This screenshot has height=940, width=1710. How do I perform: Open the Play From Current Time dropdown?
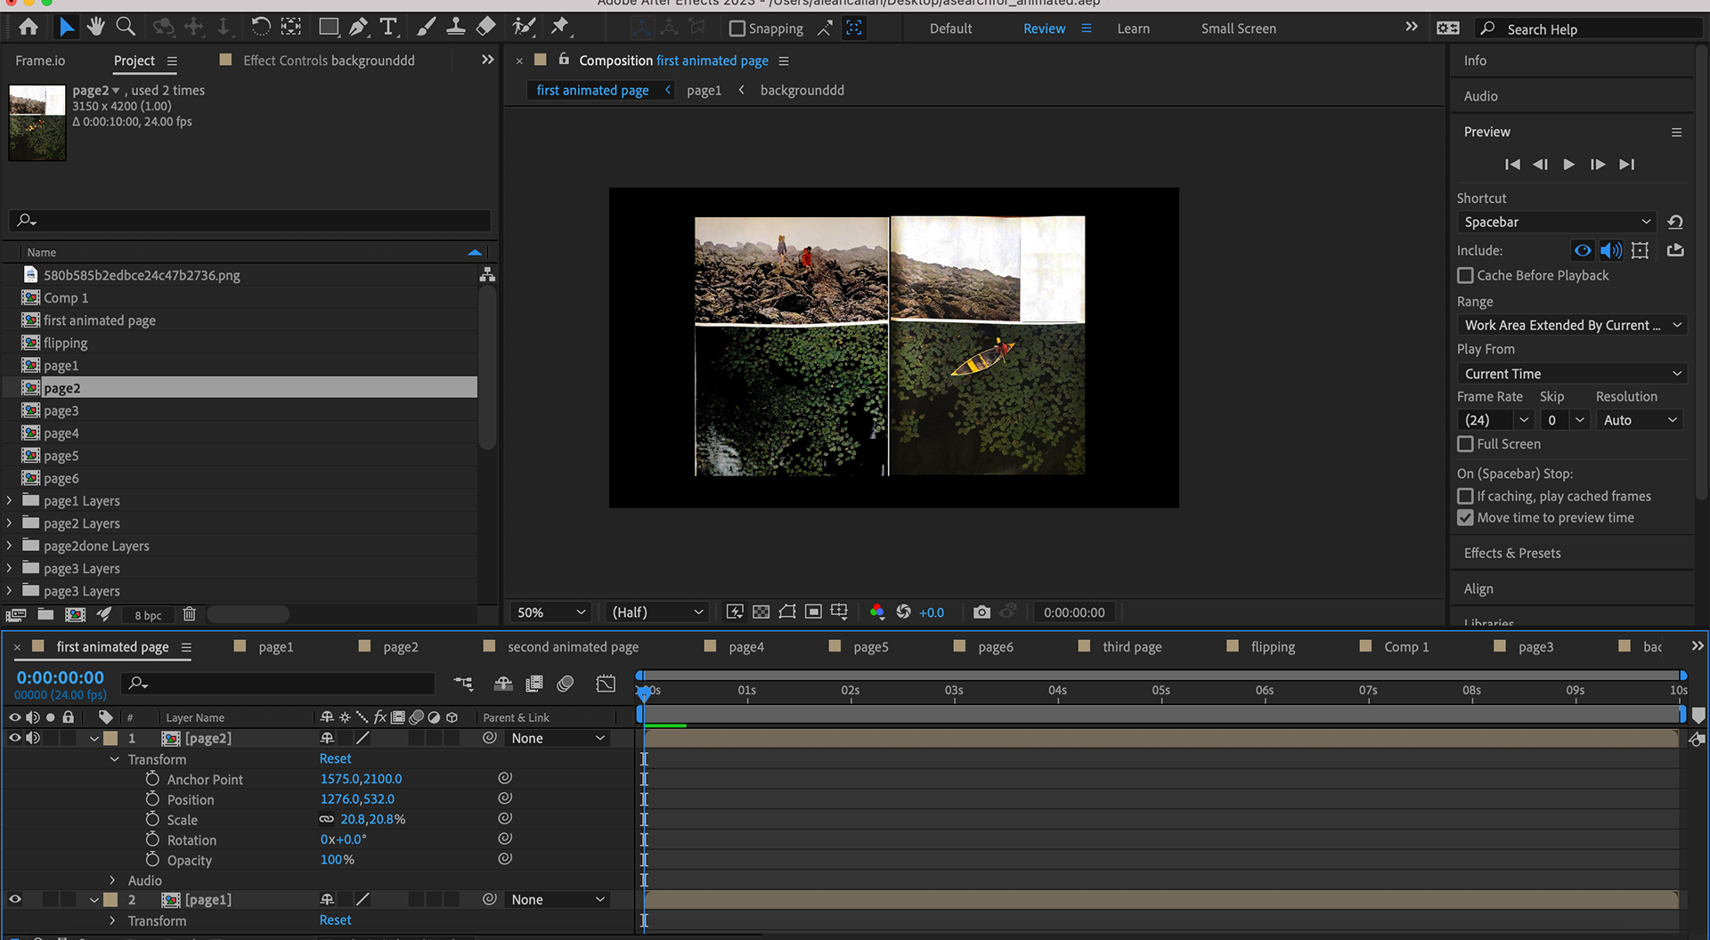(1572, 374)
